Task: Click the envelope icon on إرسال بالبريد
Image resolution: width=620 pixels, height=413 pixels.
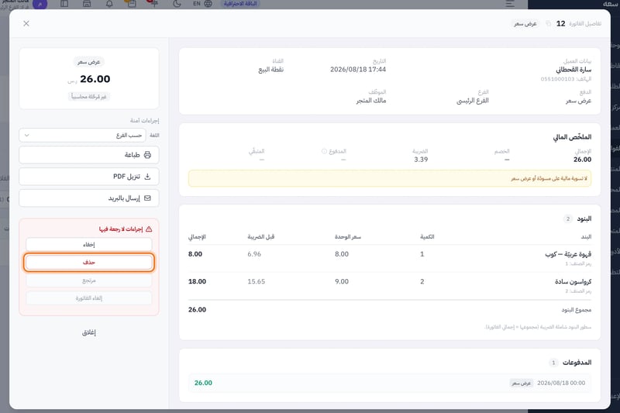Action: [x=147, y=198]
